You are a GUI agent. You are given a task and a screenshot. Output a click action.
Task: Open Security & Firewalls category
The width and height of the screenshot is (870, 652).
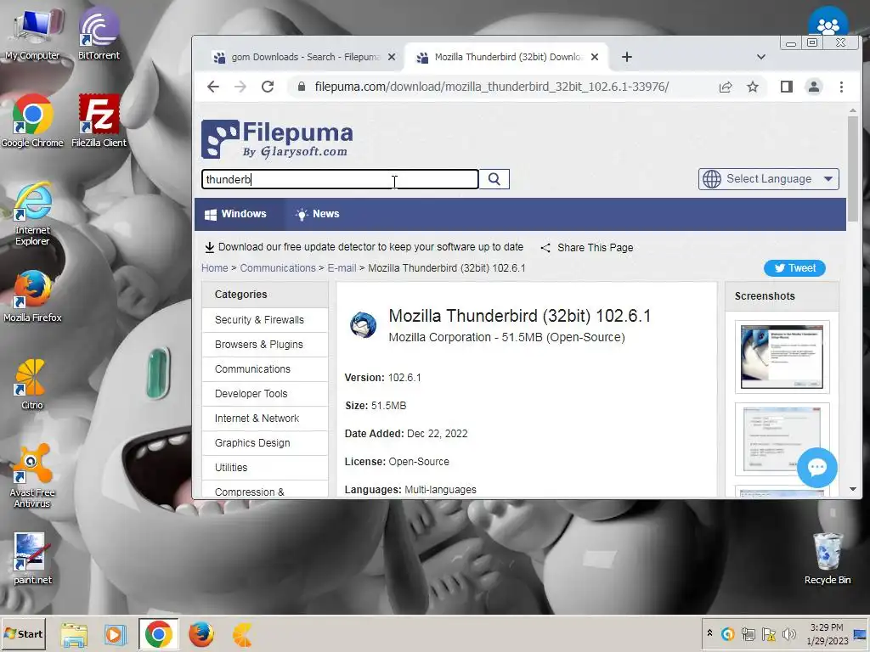click(265, 320)
